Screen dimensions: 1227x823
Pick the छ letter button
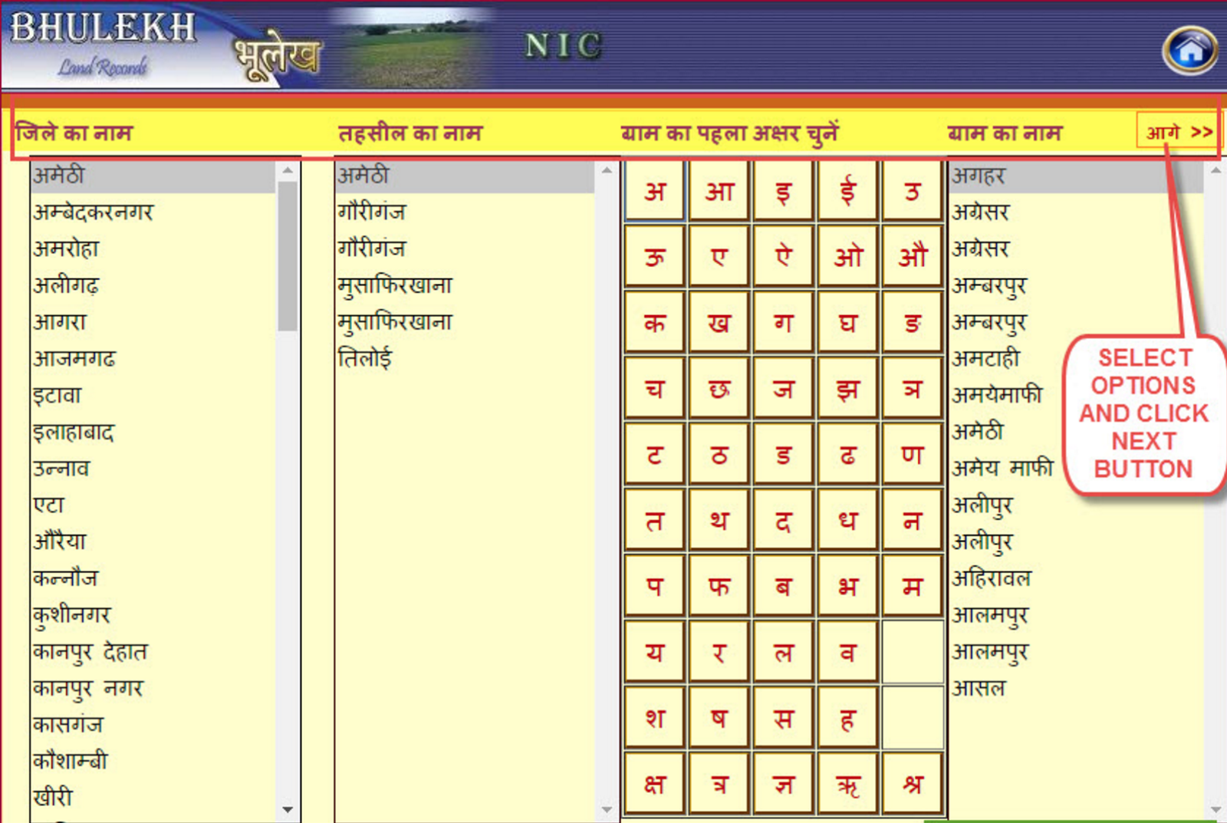719,388
